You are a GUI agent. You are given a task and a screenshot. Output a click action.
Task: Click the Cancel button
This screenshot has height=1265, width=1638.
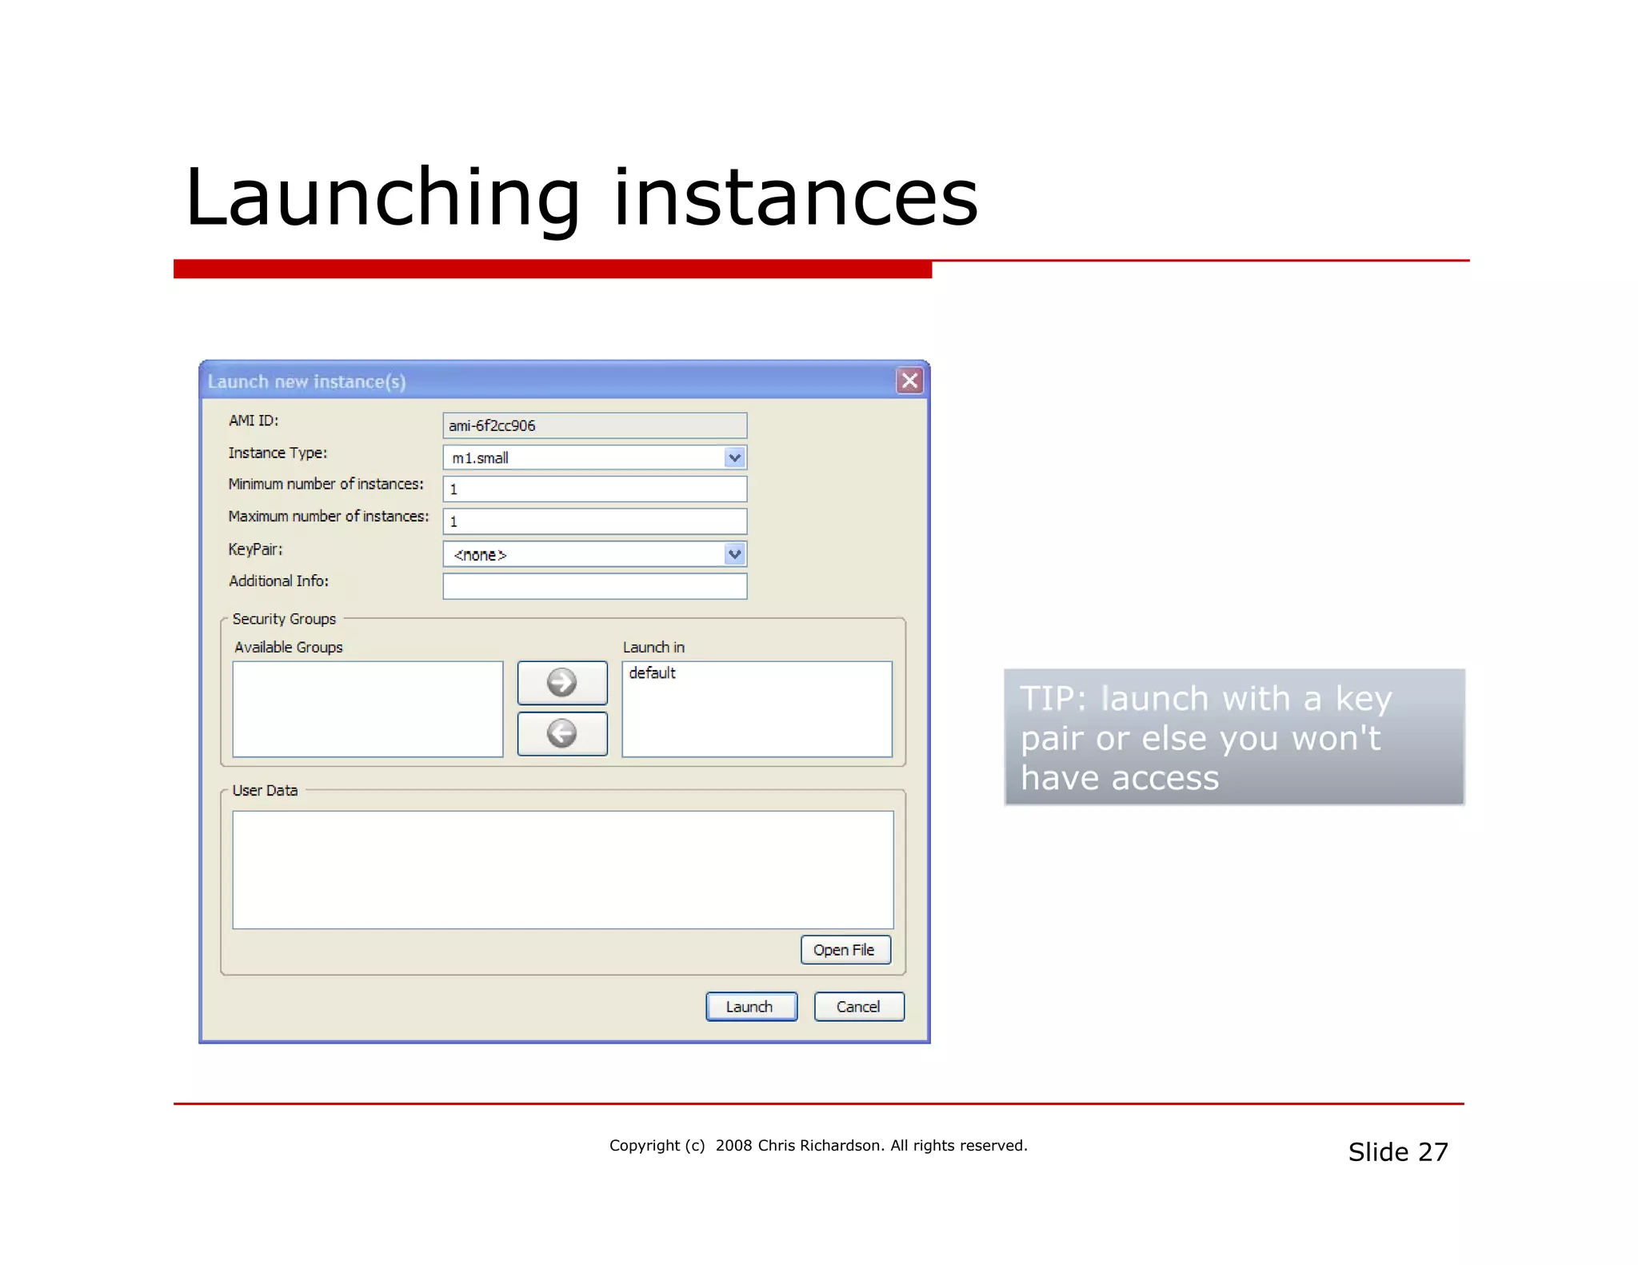(859, 1007)
